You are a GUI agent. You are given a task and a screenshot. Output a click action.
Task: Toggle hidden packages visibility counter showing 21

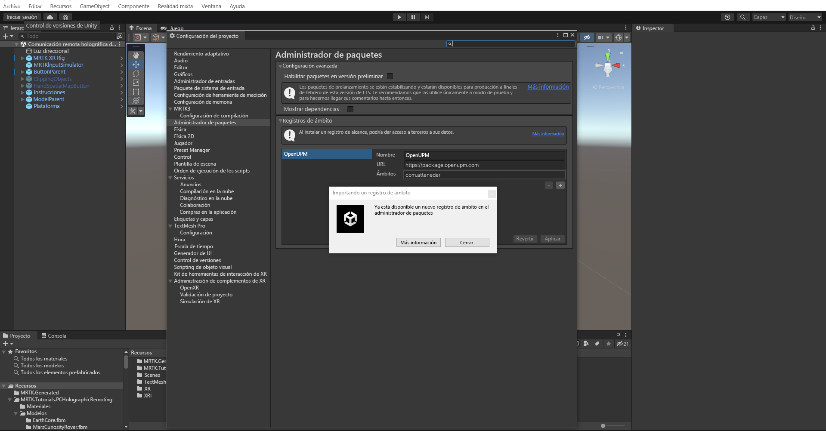tap(622, 344)
